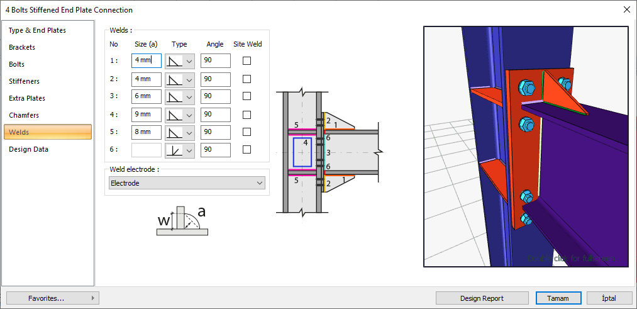Viewport: 637px width, 309px height.
Task: Click the upper bolt in 3D preview
Action: 524,87
